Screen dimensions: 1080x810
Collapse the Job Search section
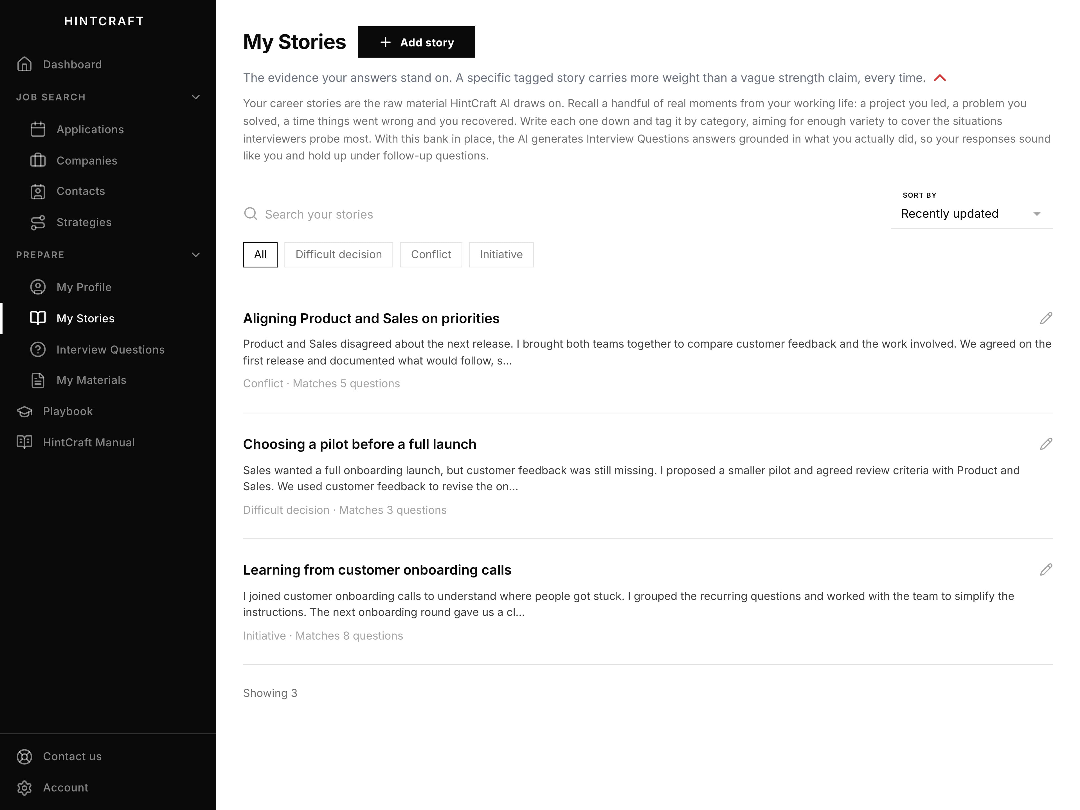pos(196,97)
